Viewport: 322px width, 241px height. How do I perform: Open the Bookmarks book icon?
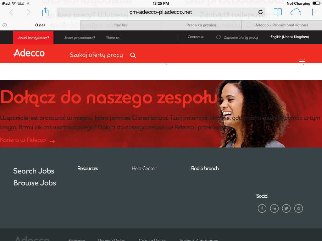[x=278, y=12]
